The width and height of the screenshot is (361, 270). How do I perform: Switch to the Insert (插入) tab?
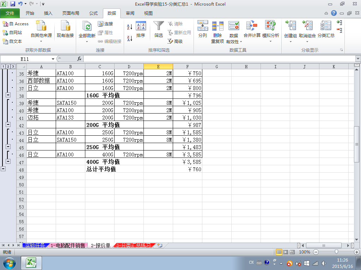coord(48,13)
